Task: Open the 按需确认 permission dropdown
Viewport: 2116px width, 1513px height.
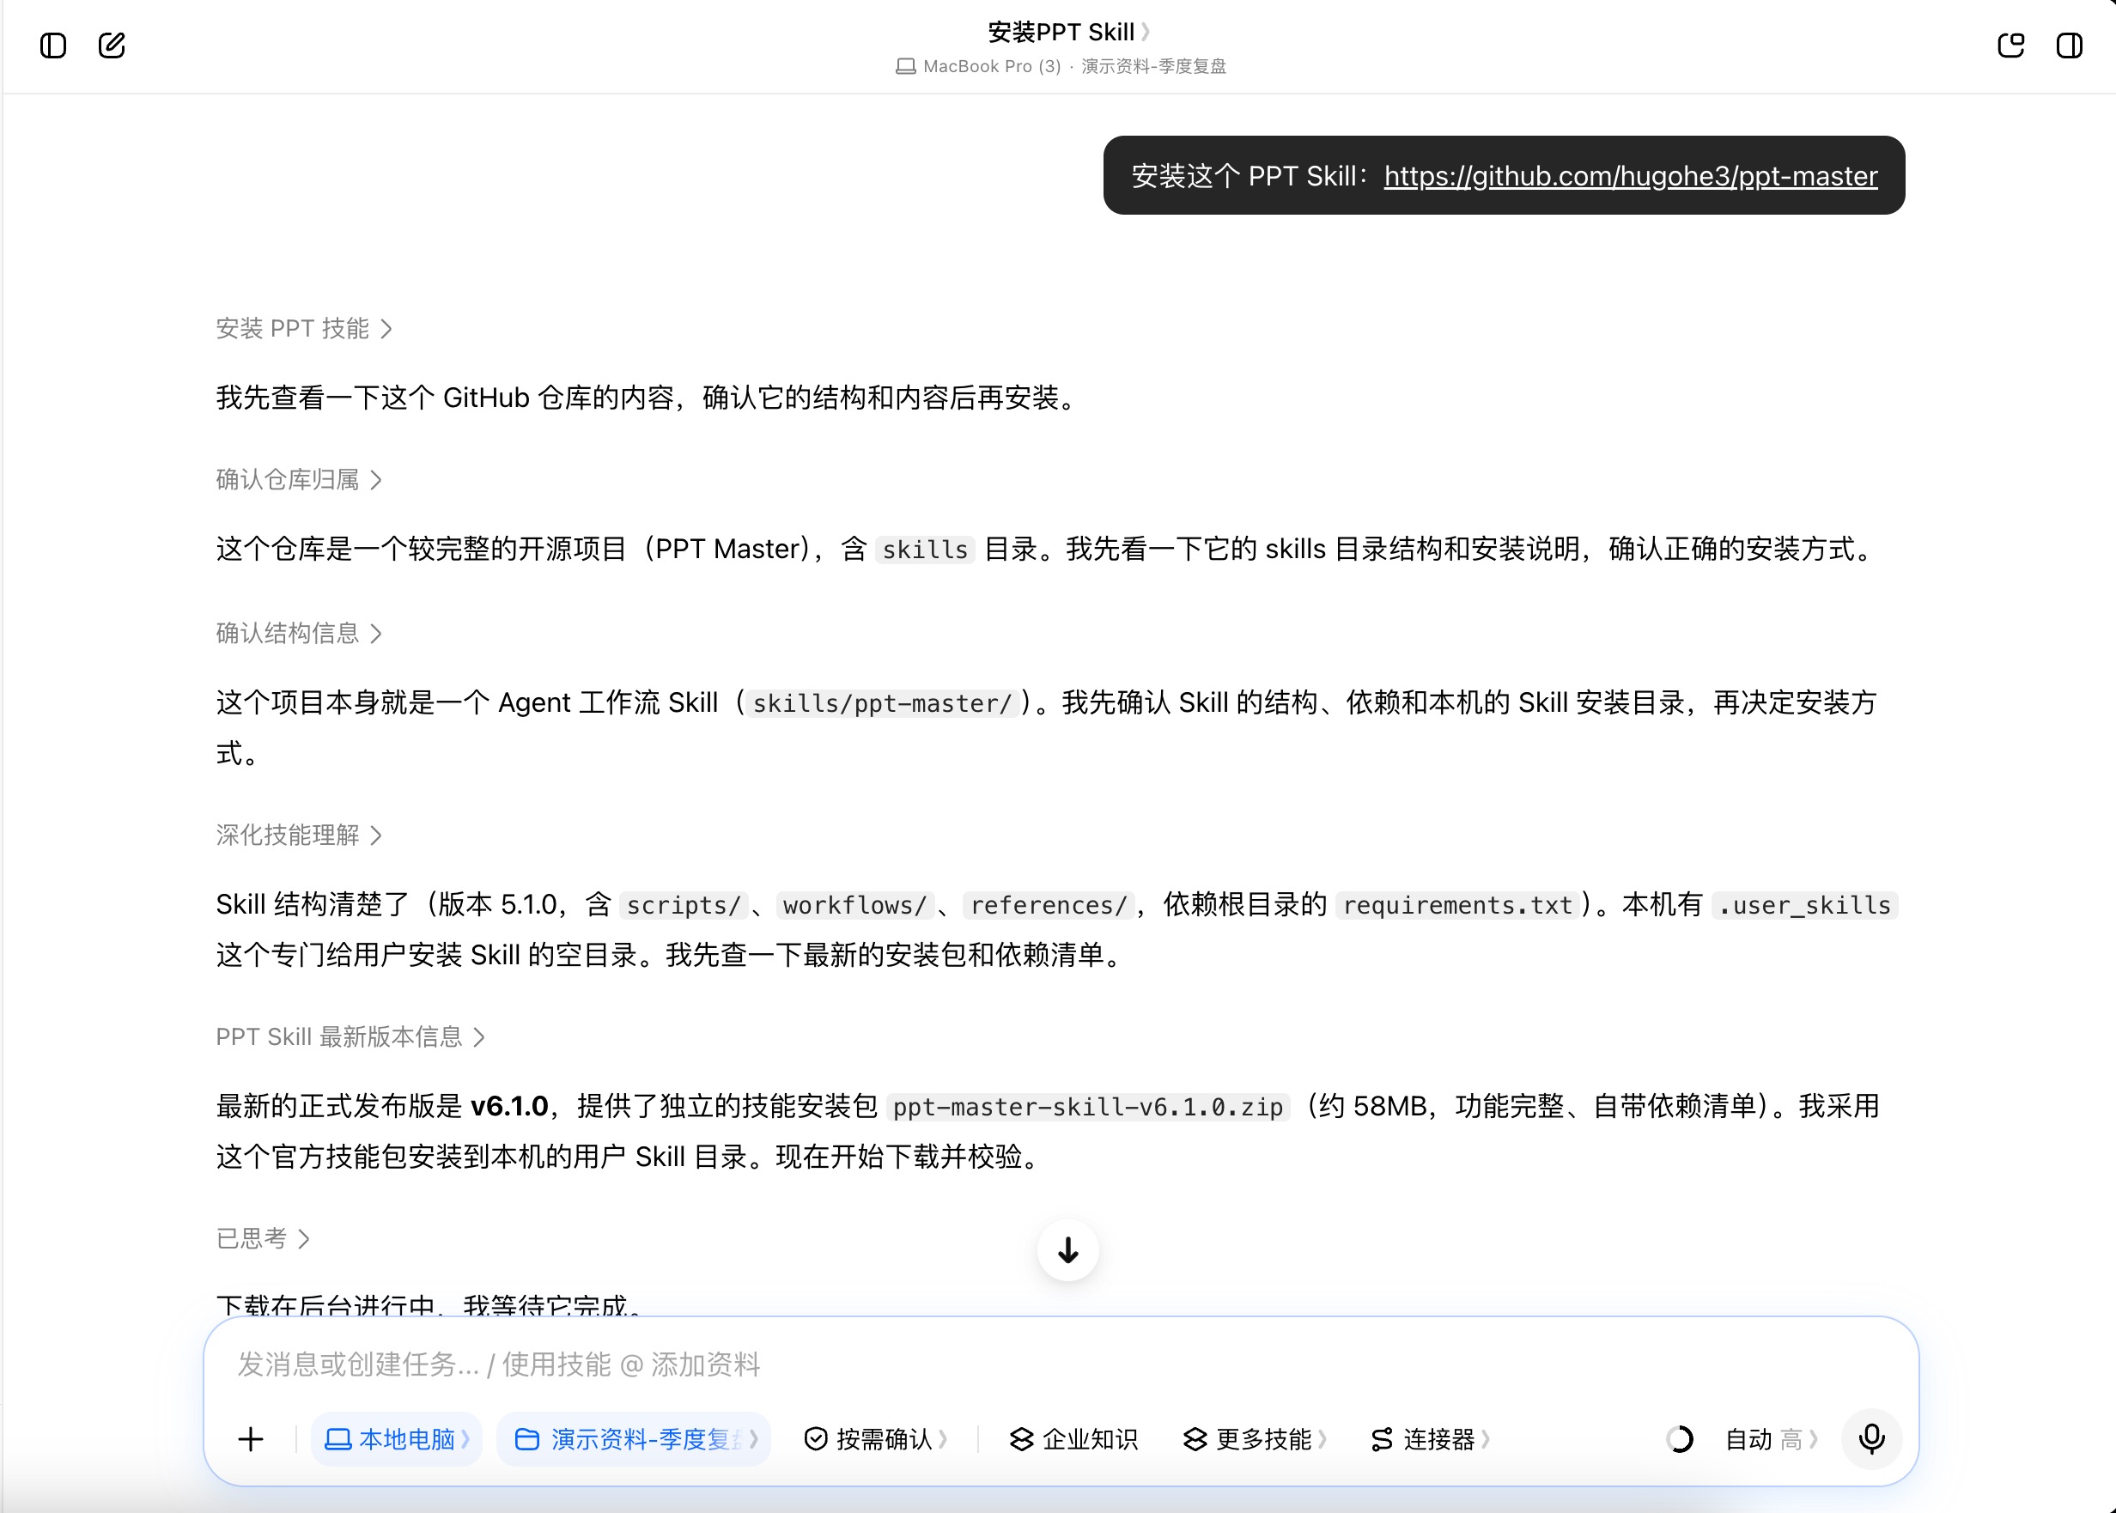Action: click(x=876, y=1439)
